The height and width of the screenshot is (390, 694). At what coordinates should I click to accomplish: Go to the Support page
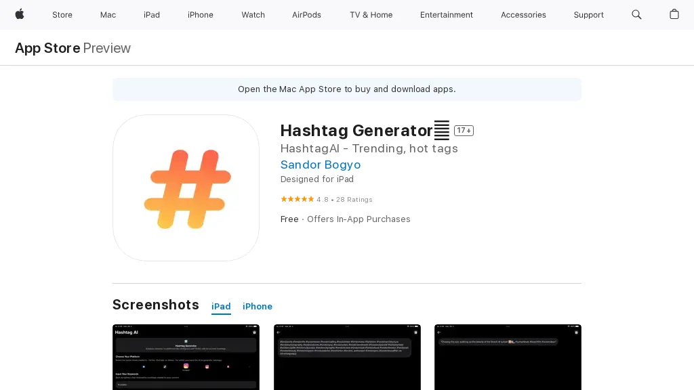(588, 15)
